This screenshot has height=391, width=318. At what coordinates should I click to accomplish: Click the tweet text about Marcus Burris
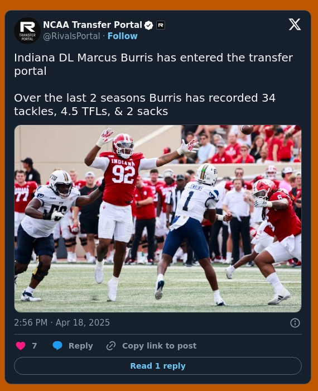click(x=153, y=64)
